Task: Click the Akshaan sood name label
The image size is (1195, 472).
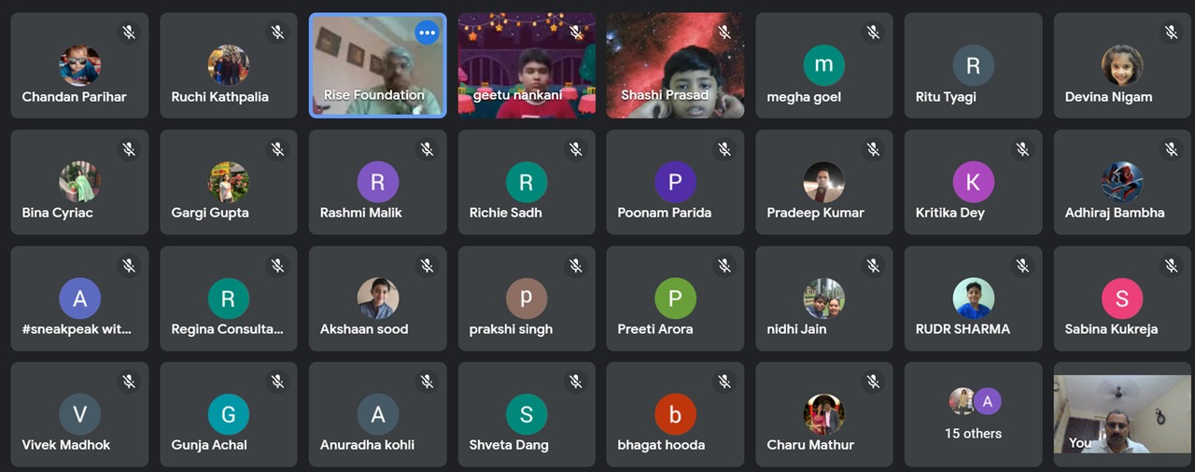Action: pos(364,328)
